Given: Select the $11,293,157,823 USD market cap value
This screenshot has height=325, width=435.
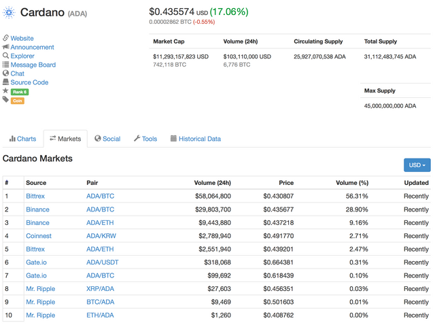Looking at the screenshot, I should 181,56.
